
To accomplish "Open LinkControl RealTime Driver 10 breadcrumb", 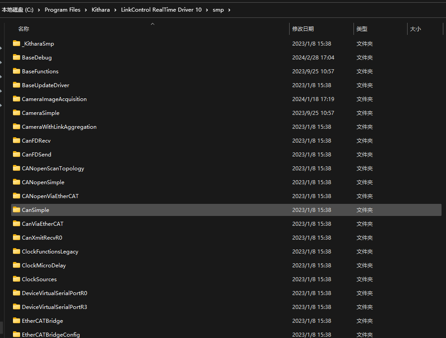I will 161,10.
